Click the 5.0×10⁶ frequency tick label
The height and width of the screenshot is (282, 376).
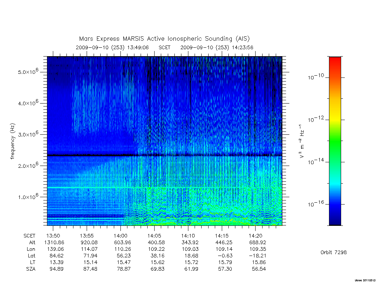[28, 71]
